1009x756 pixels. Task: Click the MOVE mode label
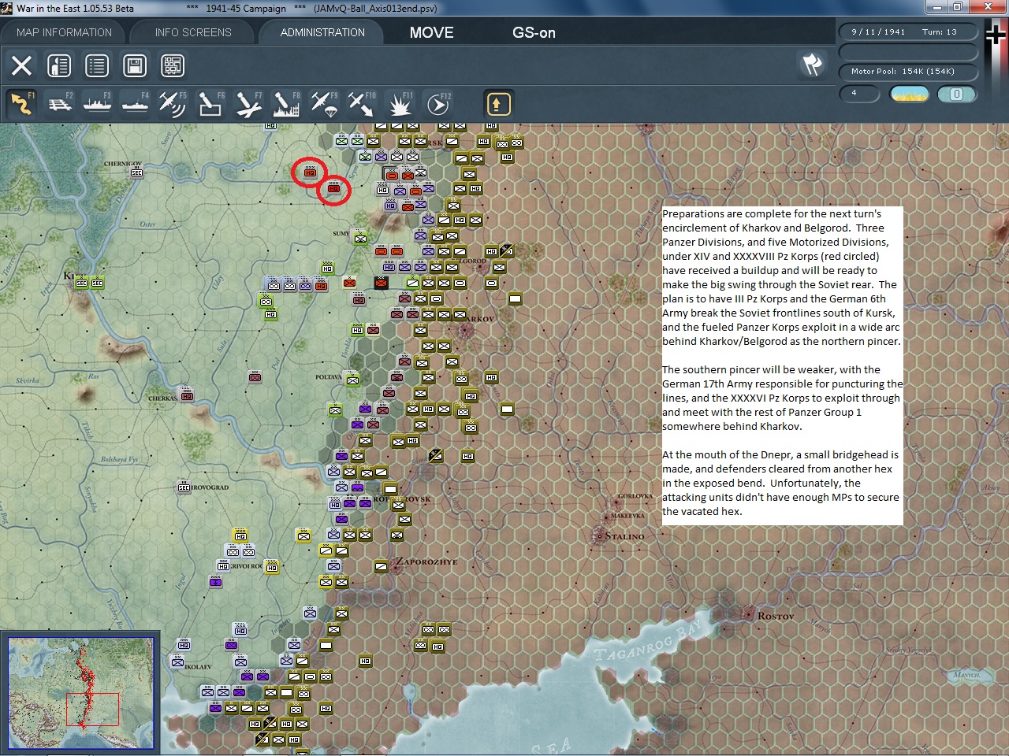point(431,32)
